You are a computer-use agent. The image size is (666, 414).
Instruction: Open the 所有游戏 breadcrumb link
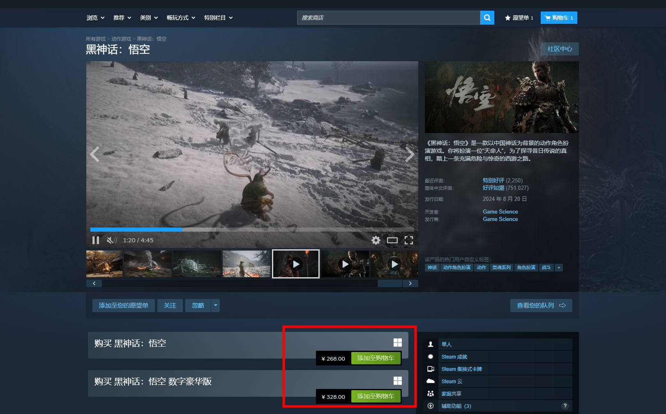click(x=96, y=39)
